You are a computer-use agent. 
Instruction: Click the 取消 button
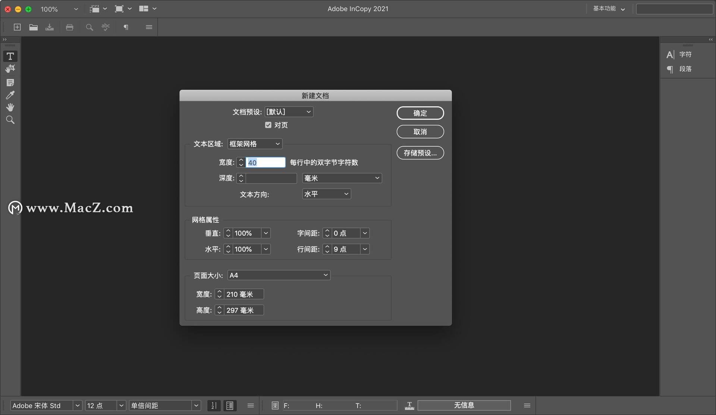click(420, 132)
